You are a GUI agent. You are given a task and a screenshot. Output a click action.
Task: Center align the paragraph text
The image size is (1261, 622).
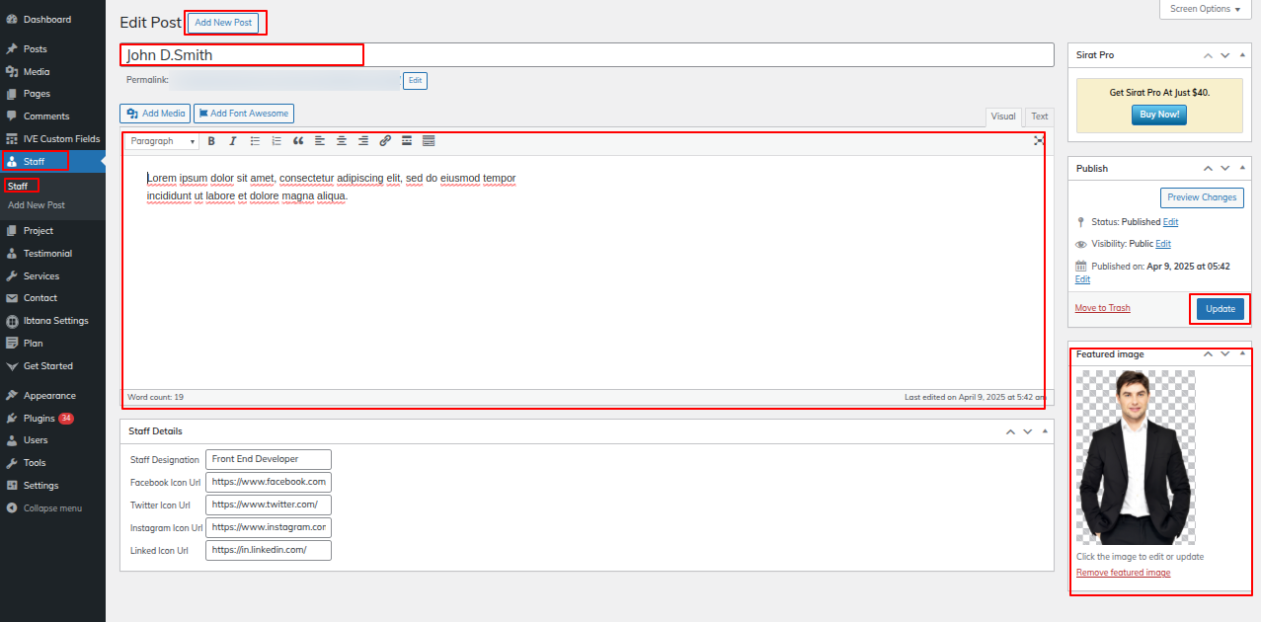342,141
